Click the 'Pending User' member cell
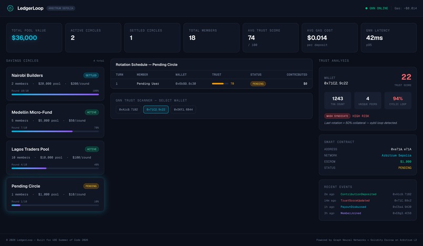423x246 pixels. point(148,84)
